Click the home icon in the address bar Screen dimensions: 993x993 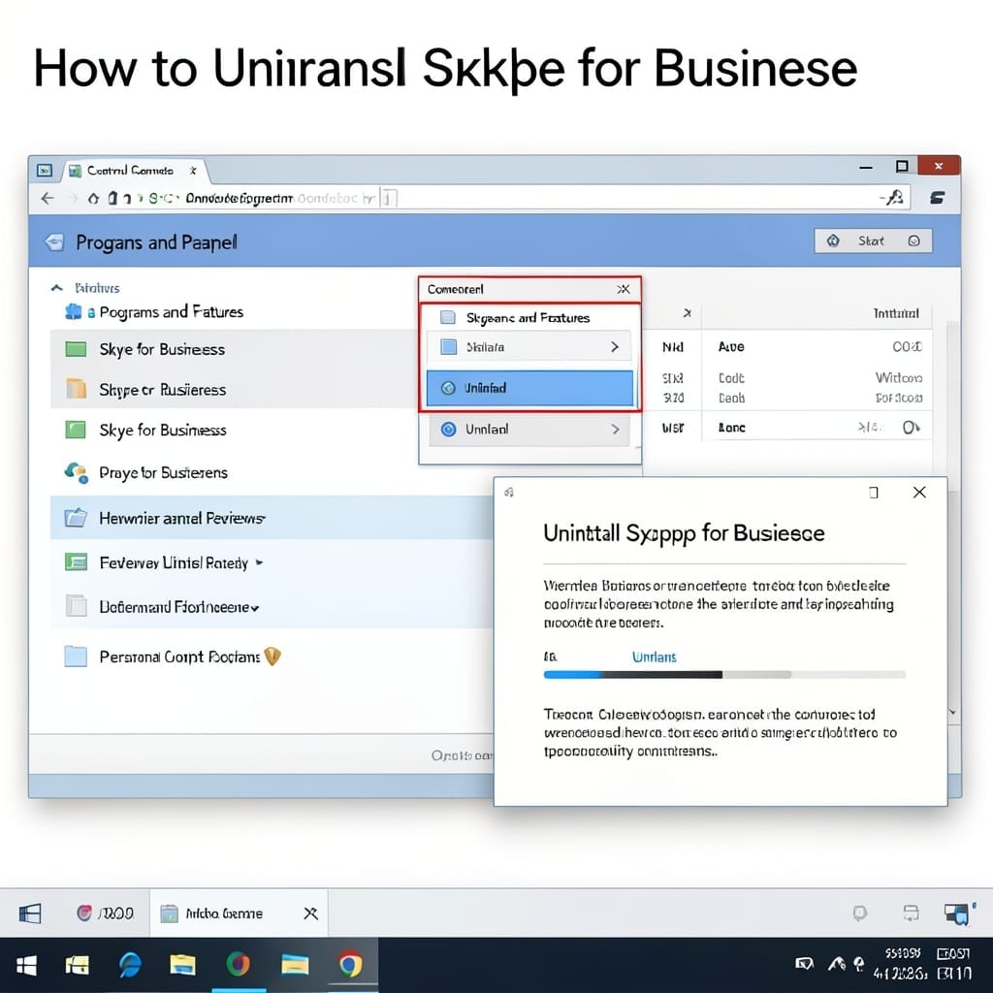tap(94, 198)
